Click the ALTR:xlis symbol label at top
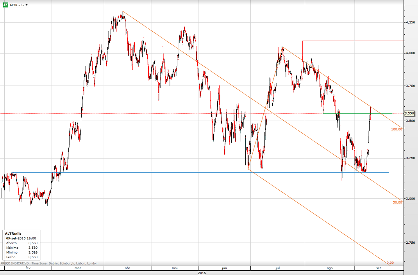Viewport: 418px width, 275px height. [17, 5]
